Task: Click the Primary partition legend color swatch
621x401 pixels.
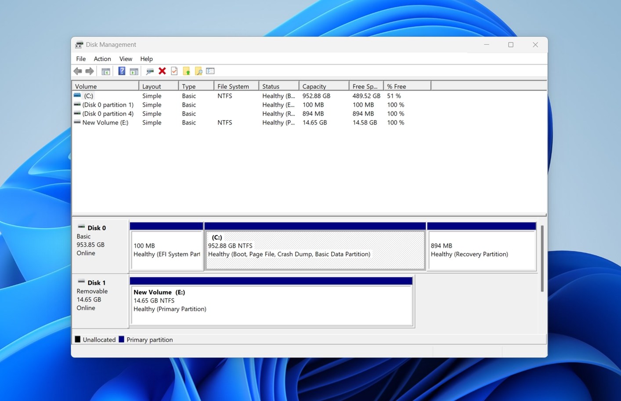Action: [x=122, y=339]
